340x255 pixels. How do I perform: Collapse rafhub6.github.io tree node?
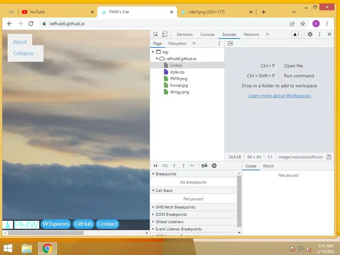(157, 58)
